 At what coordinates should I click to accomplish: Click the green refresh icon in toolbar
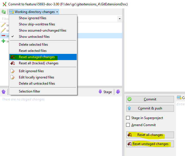pos(4,12)
